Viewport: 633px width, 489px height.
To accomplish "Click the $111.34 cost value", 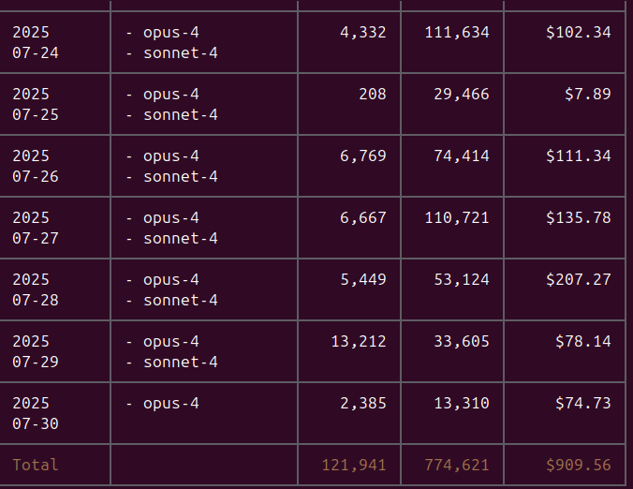I will pyautogui.click(x=578, y=156).
